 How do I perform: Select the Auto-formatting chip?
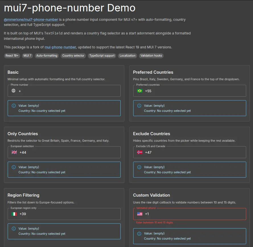coord(47,56)
